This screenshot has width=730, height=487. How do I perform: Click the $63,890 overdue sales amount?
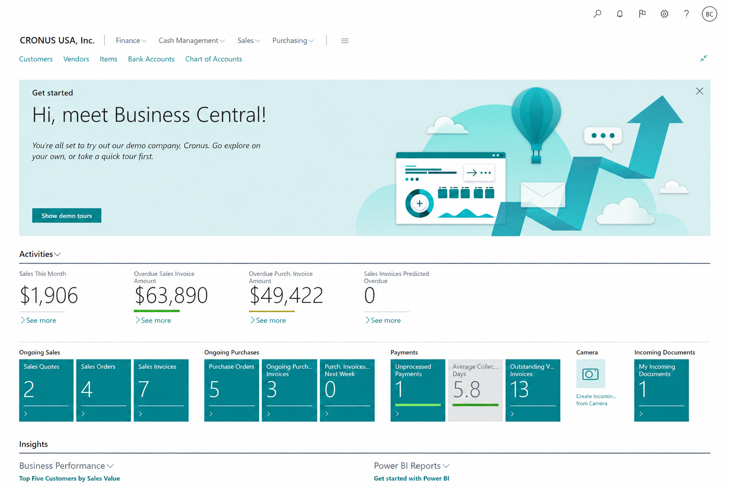click(x=171, y=295)
